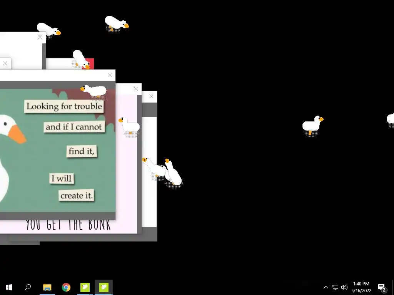The image size is (394, 295).
Task: Open Action Center with 2 notifications
Action: click(382, 287)
